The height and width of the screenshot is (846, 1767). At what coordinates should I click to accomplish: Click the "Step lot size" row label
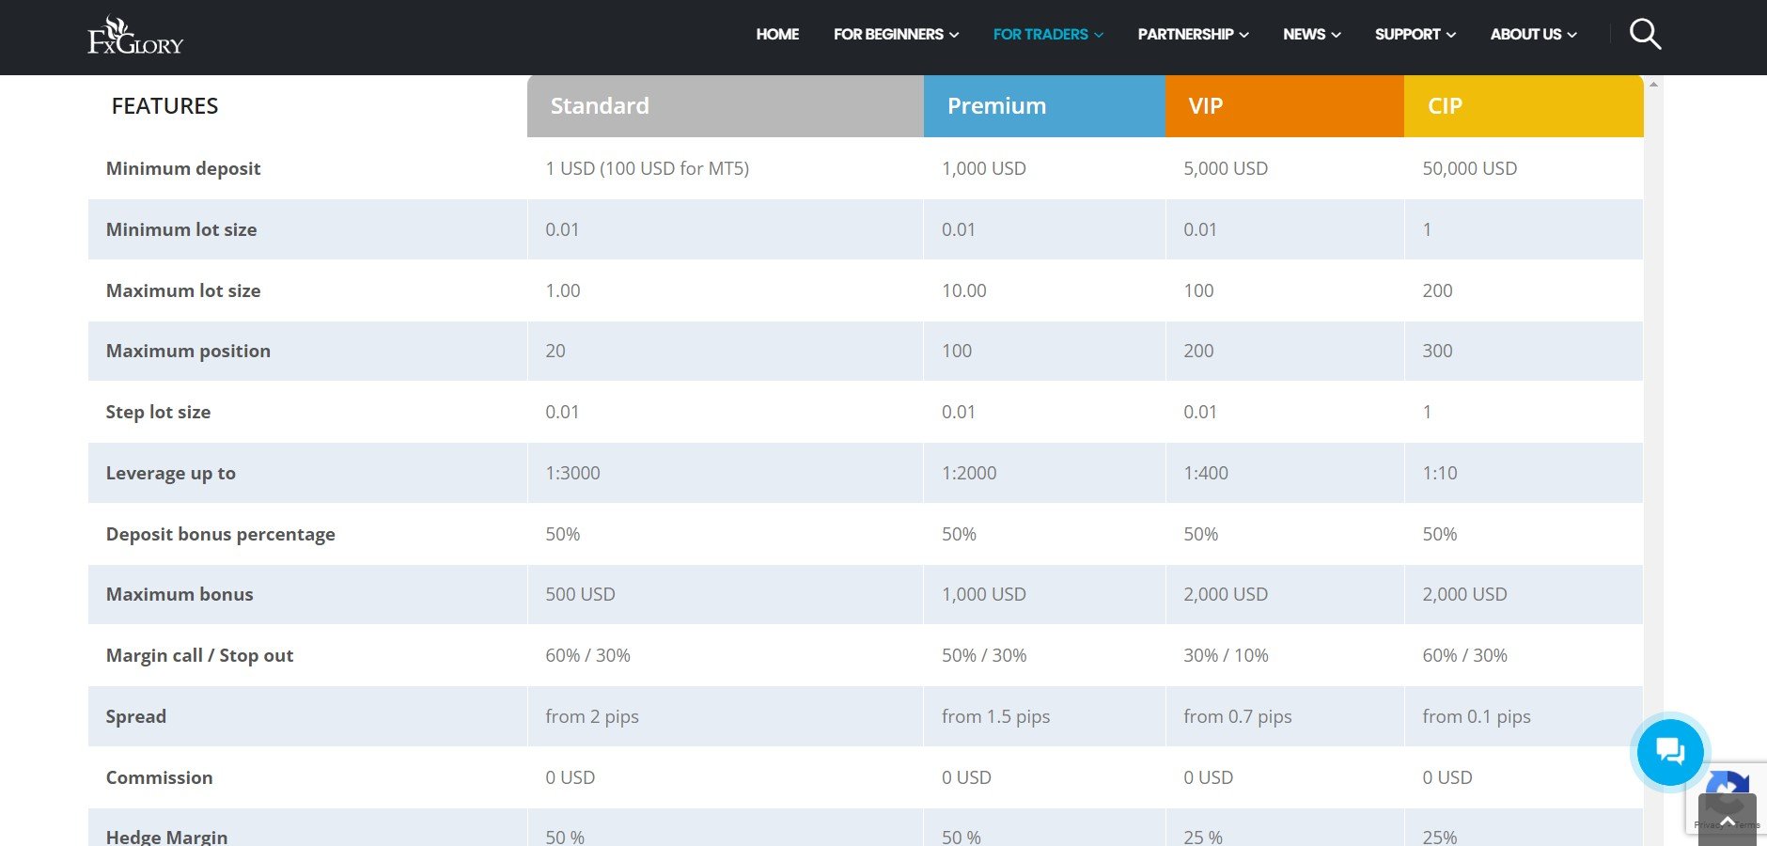coord(158,412)
